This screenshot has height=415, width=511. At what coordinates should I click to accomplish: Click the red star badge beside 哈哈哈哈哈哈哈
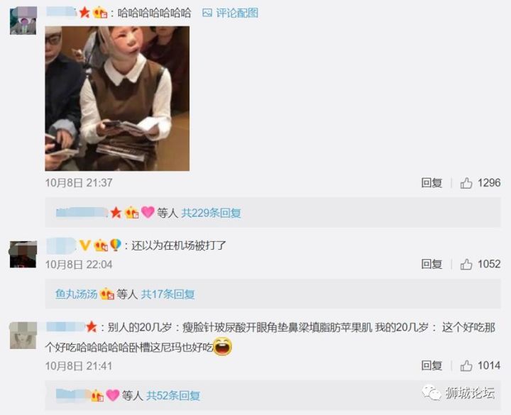click(84, 13)
